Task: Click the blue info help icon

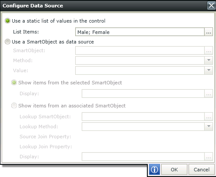Action: click(154, 170)
